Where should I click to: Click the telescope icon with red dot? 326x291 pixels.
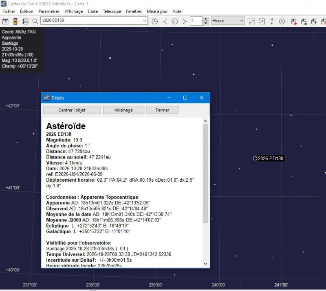click(293, 21)
